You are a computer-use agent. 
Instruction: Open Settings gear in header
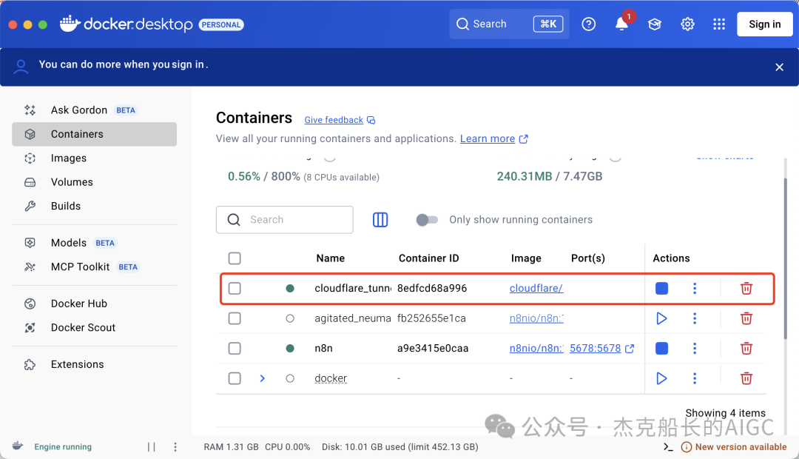(687, 24)
